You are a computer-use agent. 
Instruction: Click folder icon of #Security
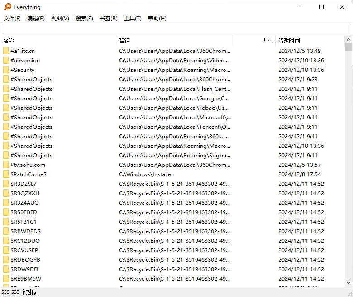[6, 70]
